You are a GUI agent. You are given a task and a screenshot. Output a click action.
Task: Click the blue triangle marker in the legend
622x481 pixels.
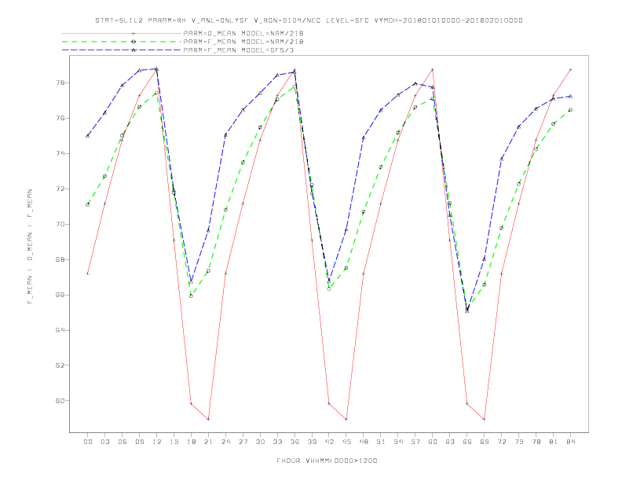134,50
